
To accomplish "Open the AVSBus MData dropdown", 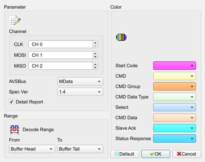I will click(80, 81).
